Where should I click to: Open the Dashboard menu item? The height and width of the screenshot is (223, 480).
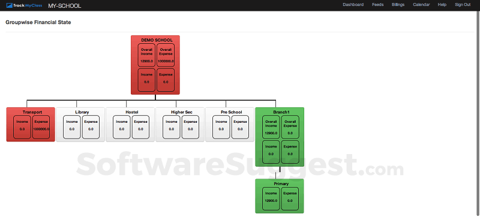point(353,5)
